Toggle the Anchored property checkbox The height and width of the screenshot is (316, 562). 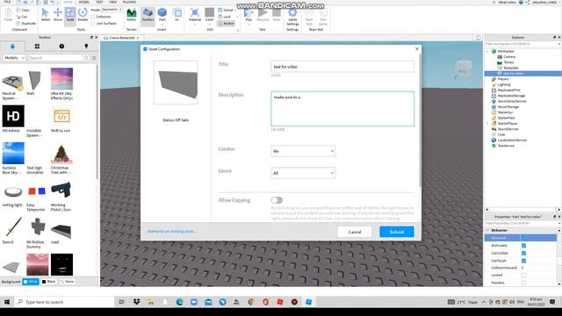click(x=523, y=238)
